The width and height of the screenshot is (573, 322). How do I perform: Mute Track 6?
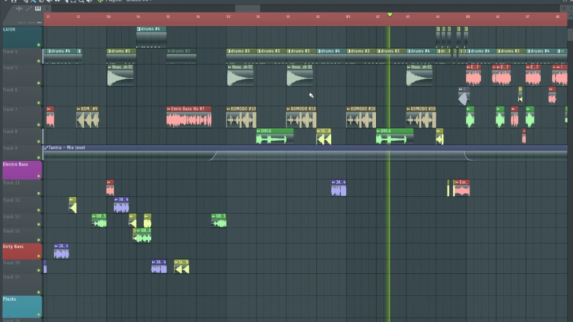[x=38, y=103]
